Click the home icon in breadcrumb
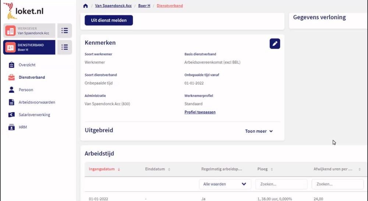This screenshot has height=201, width=368. pyautogui.click(x=85, y=6)
